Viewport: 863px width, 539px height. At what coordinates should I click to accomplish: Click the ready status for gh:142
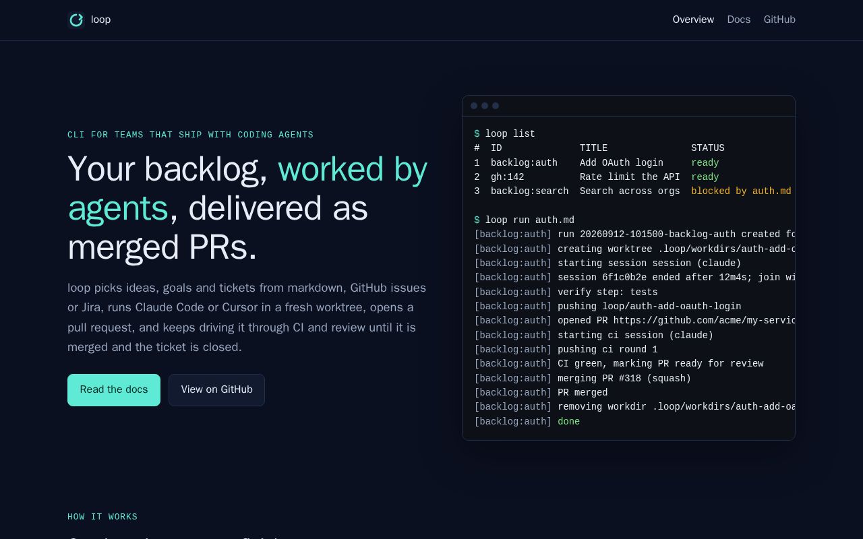click(x=705, y=177)
